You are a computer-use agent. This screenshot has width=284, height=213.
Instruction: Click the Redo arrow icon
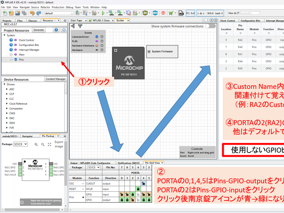coord(39,13)
